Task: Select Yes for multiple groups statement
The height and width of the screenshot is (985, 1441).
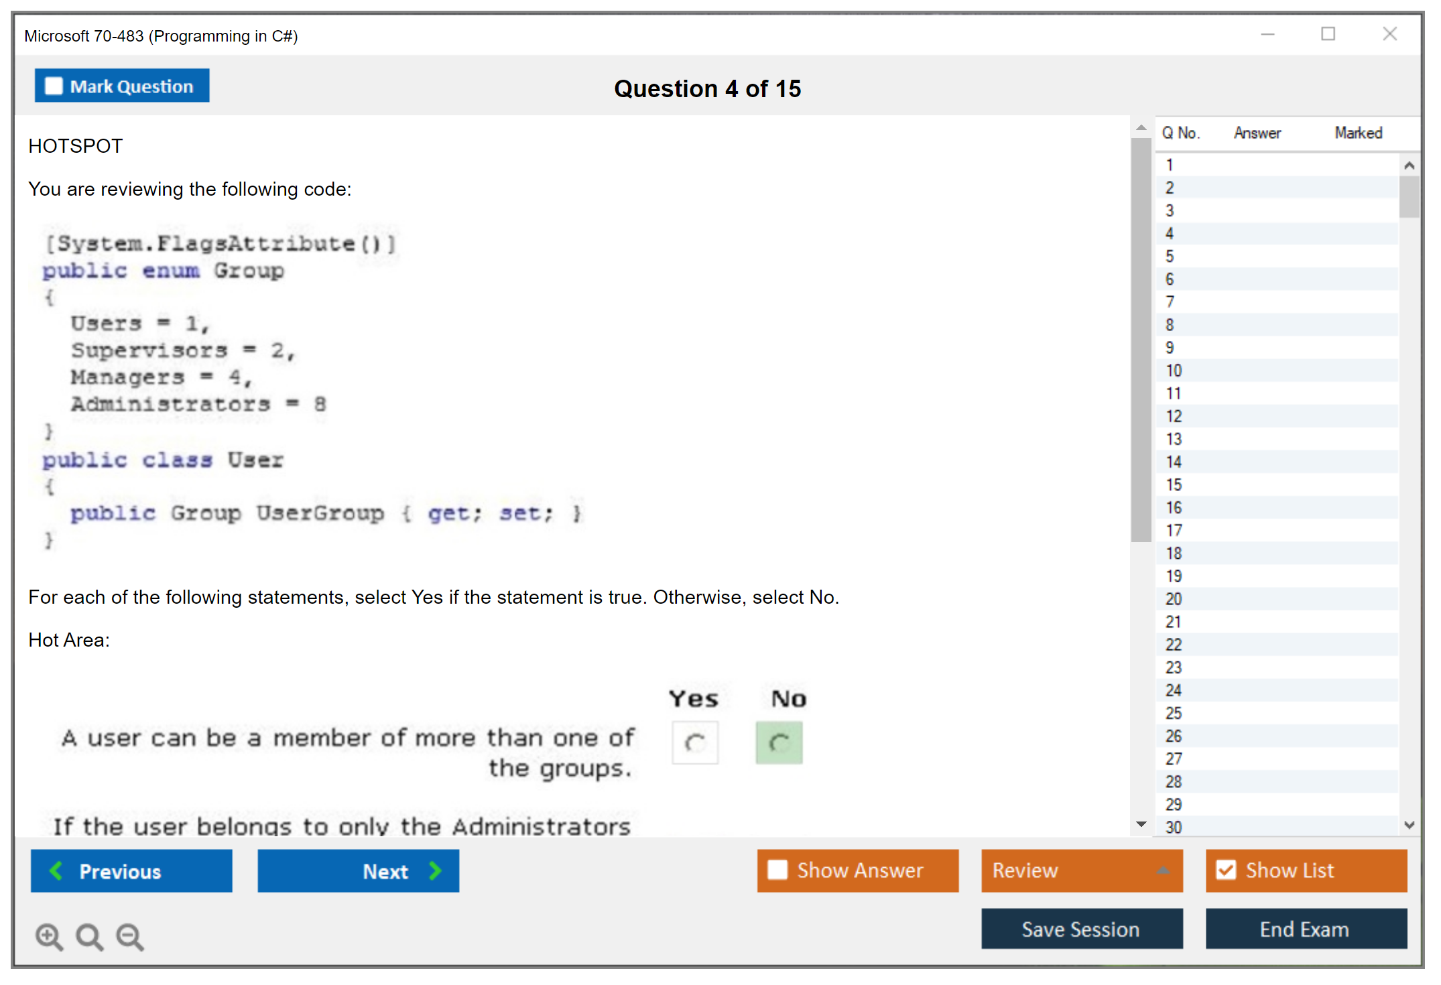Action: pos(695,742)
